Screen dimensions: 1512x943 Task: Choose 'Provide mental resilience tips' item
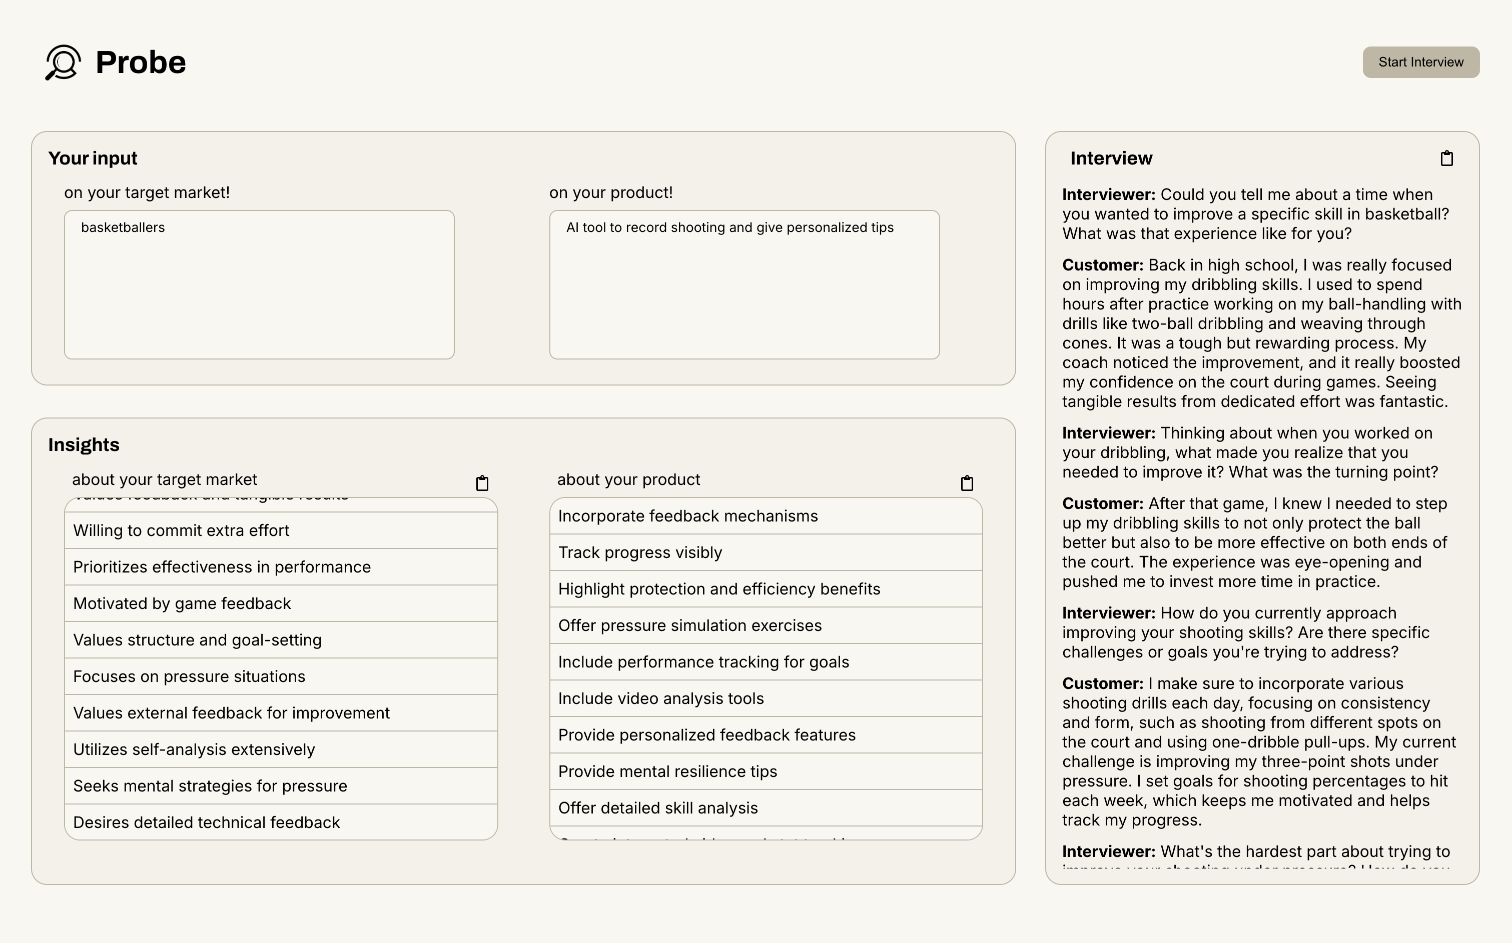pyautogui.click(x=766, y=771)
